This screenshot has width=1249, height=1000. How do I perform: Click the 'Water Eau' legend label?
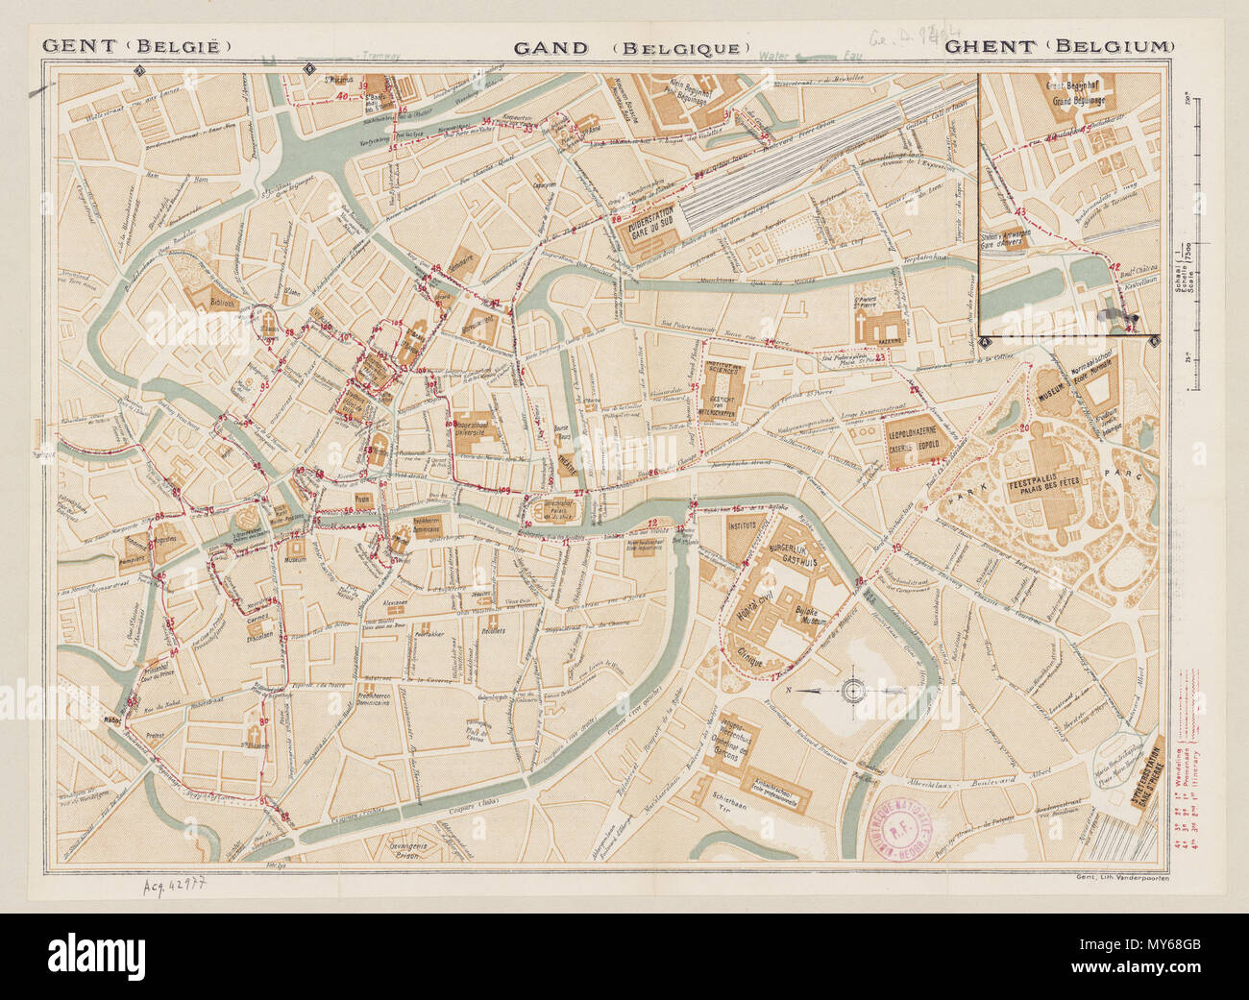click(813, 58)
